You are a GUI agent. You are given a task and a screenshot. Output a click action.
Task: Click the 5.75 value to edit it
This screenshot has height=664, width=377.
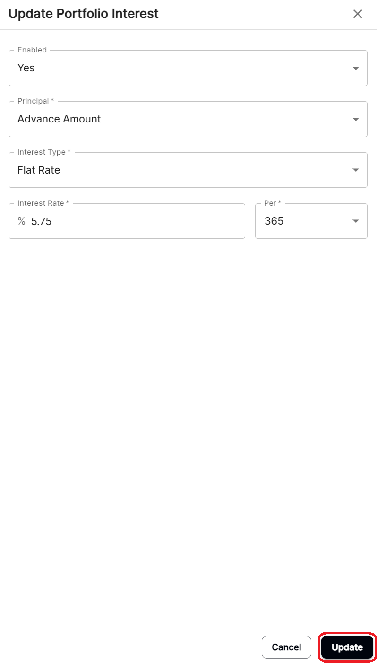click(x=42, y=221)
